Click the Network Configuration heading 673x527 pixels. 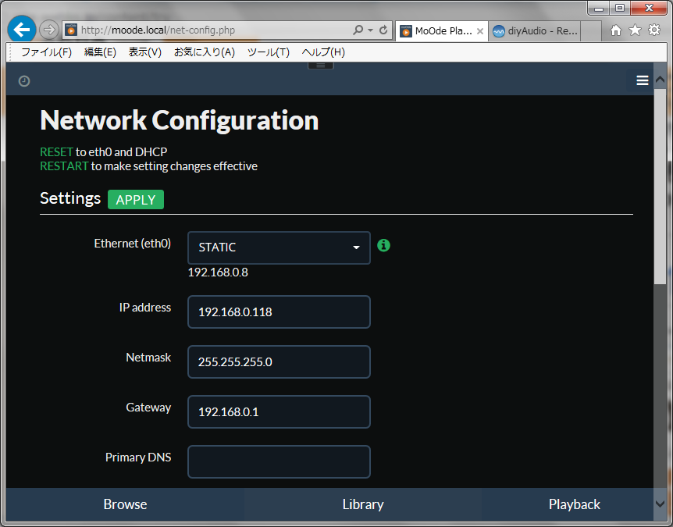(180, 120)
